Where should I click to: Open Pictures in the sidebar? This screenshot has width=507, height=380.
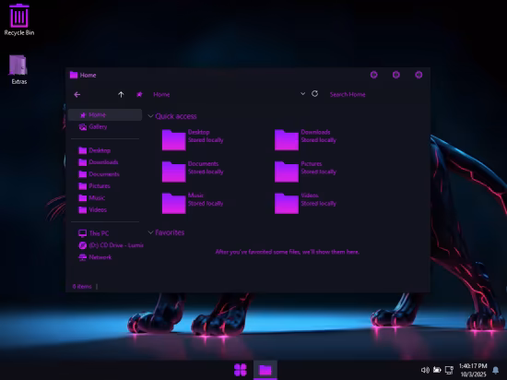pyautogui.click(x=105, y=186)
